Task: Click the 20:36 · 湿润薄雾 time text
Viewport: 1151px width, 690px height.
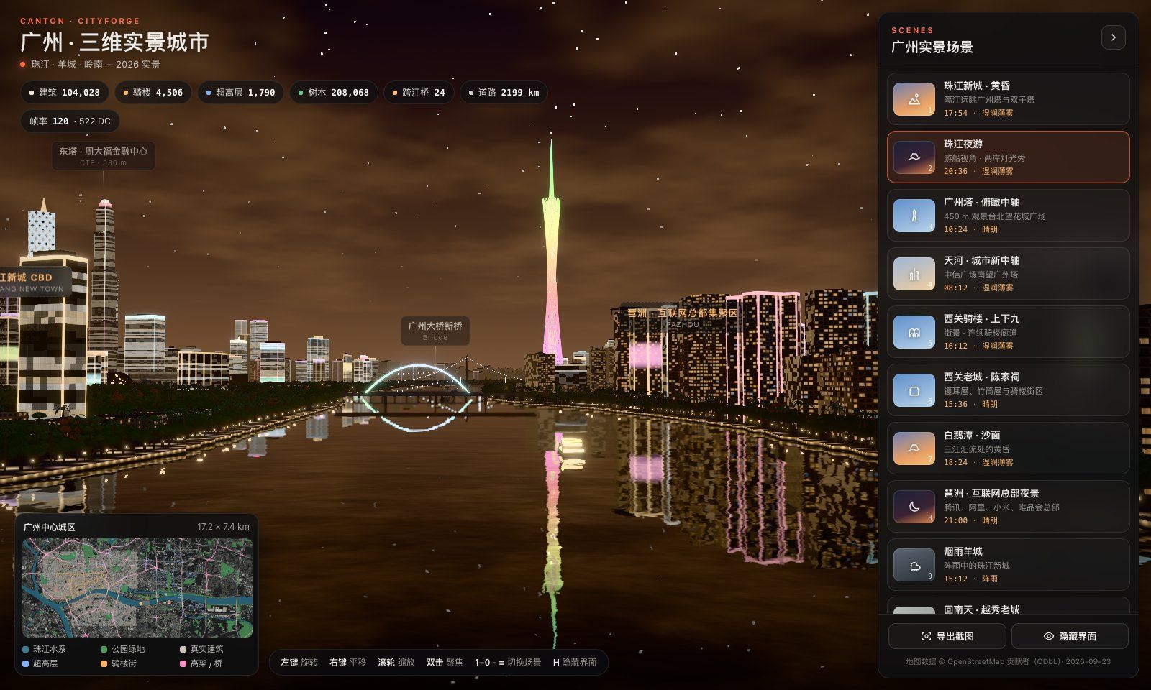Action: click(x=978, y=171)
